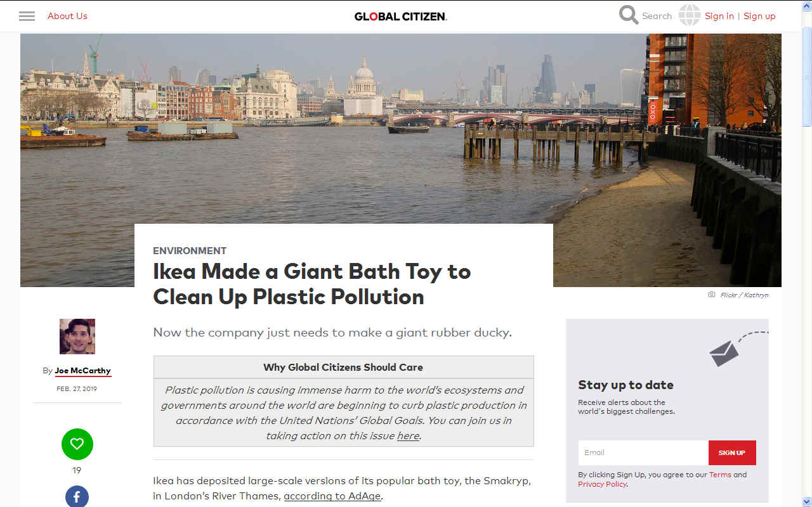Image resolution: width=812 pixels, height=507 pixels.
Task: Focus the Email input field
Action: (643, 452)
